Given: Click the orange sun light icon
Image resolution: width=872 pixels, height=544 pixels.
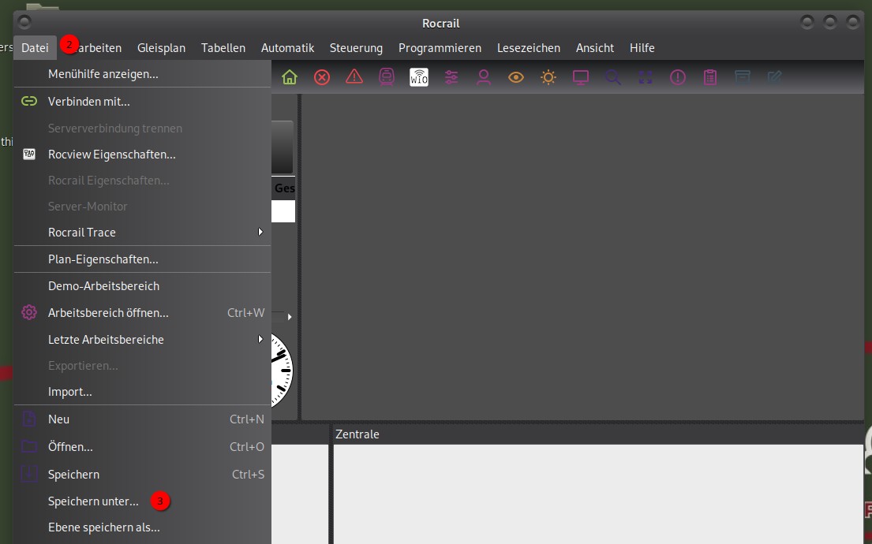Looking at the screenshot, I should coord(548,77).
